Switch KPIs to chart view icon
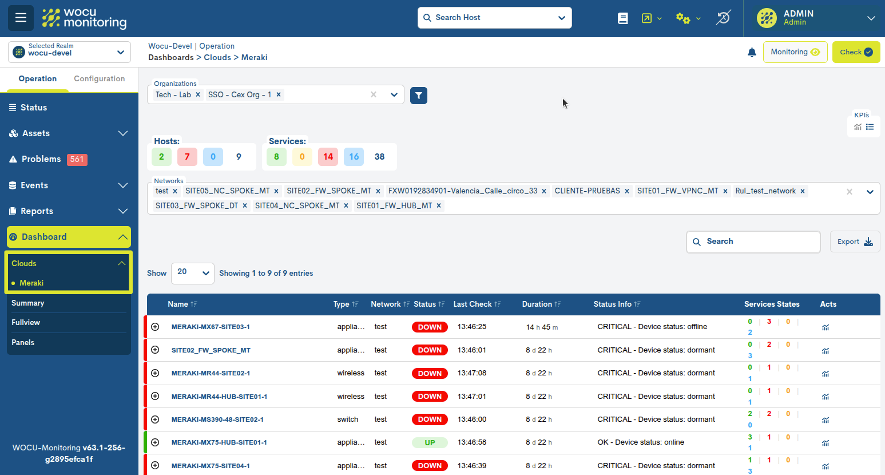 click(x=858, y=127)
